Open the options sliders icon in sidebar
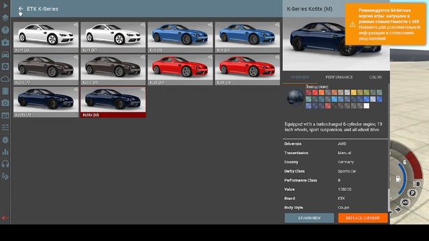Screen dimensions: 429x241 coord(5,127)
